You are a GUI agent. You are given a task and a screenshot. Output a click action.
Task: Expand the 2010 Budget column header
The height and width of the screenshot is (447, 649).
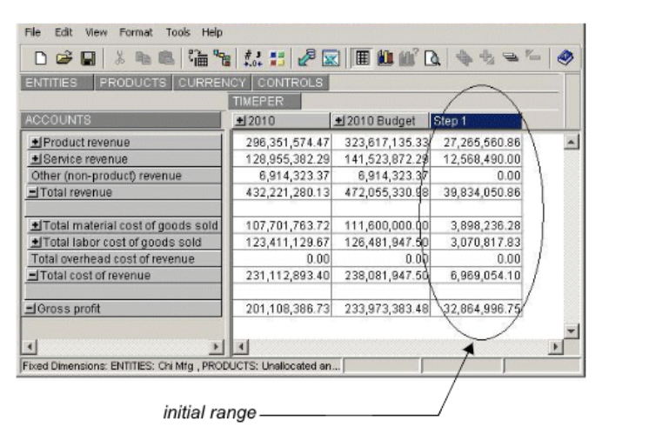coord(341,120)
